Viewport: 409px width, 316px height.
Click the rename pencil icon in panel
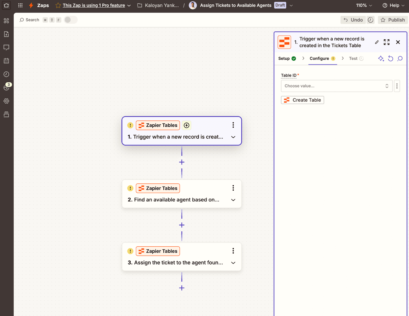pos(377,42)
